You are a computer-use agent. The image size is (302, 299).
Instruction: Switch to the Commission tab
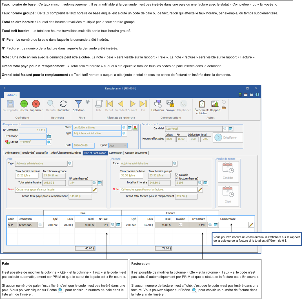(116, 153)
